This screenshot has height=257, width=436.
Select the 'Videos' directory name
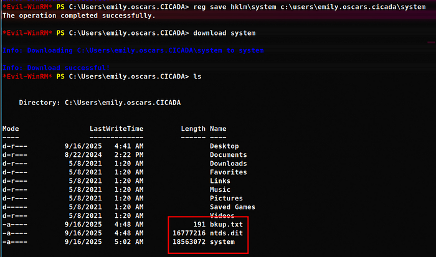point(222,215)
